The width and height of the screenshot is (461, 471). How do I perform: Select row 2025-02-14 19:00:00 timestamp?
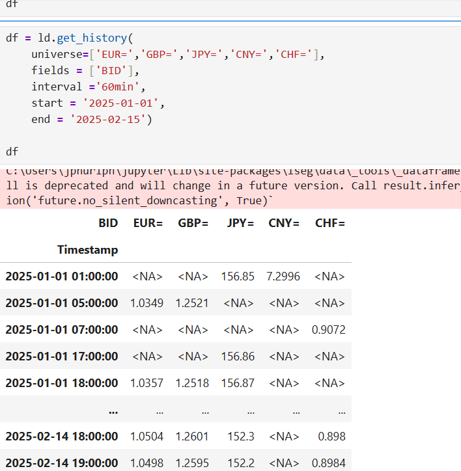click(x=62, y=463)
